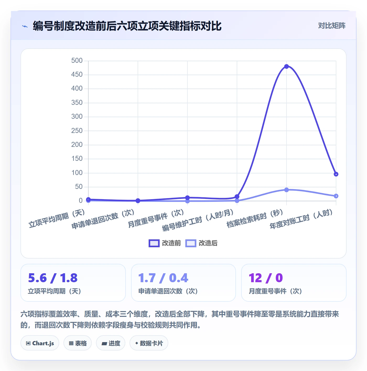The width and height of the screenshot is (367, 371).
Task: Click the diamond icon in 数据卡片 tag
Action: (x=136, y=343)
